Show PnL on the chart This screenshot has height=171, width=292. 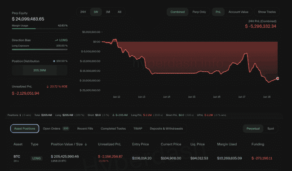218,12
